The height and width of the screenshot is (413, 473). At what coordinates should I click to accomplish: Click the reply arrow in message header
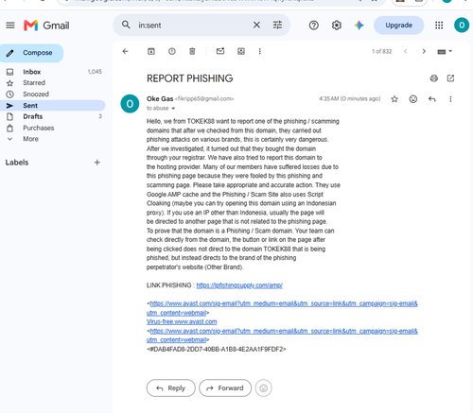pyautogui.click(x=432, y=99)
